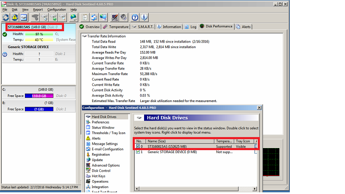
Task: Click the globe over disk toolbar icon
Action: [x=73, y=17]
